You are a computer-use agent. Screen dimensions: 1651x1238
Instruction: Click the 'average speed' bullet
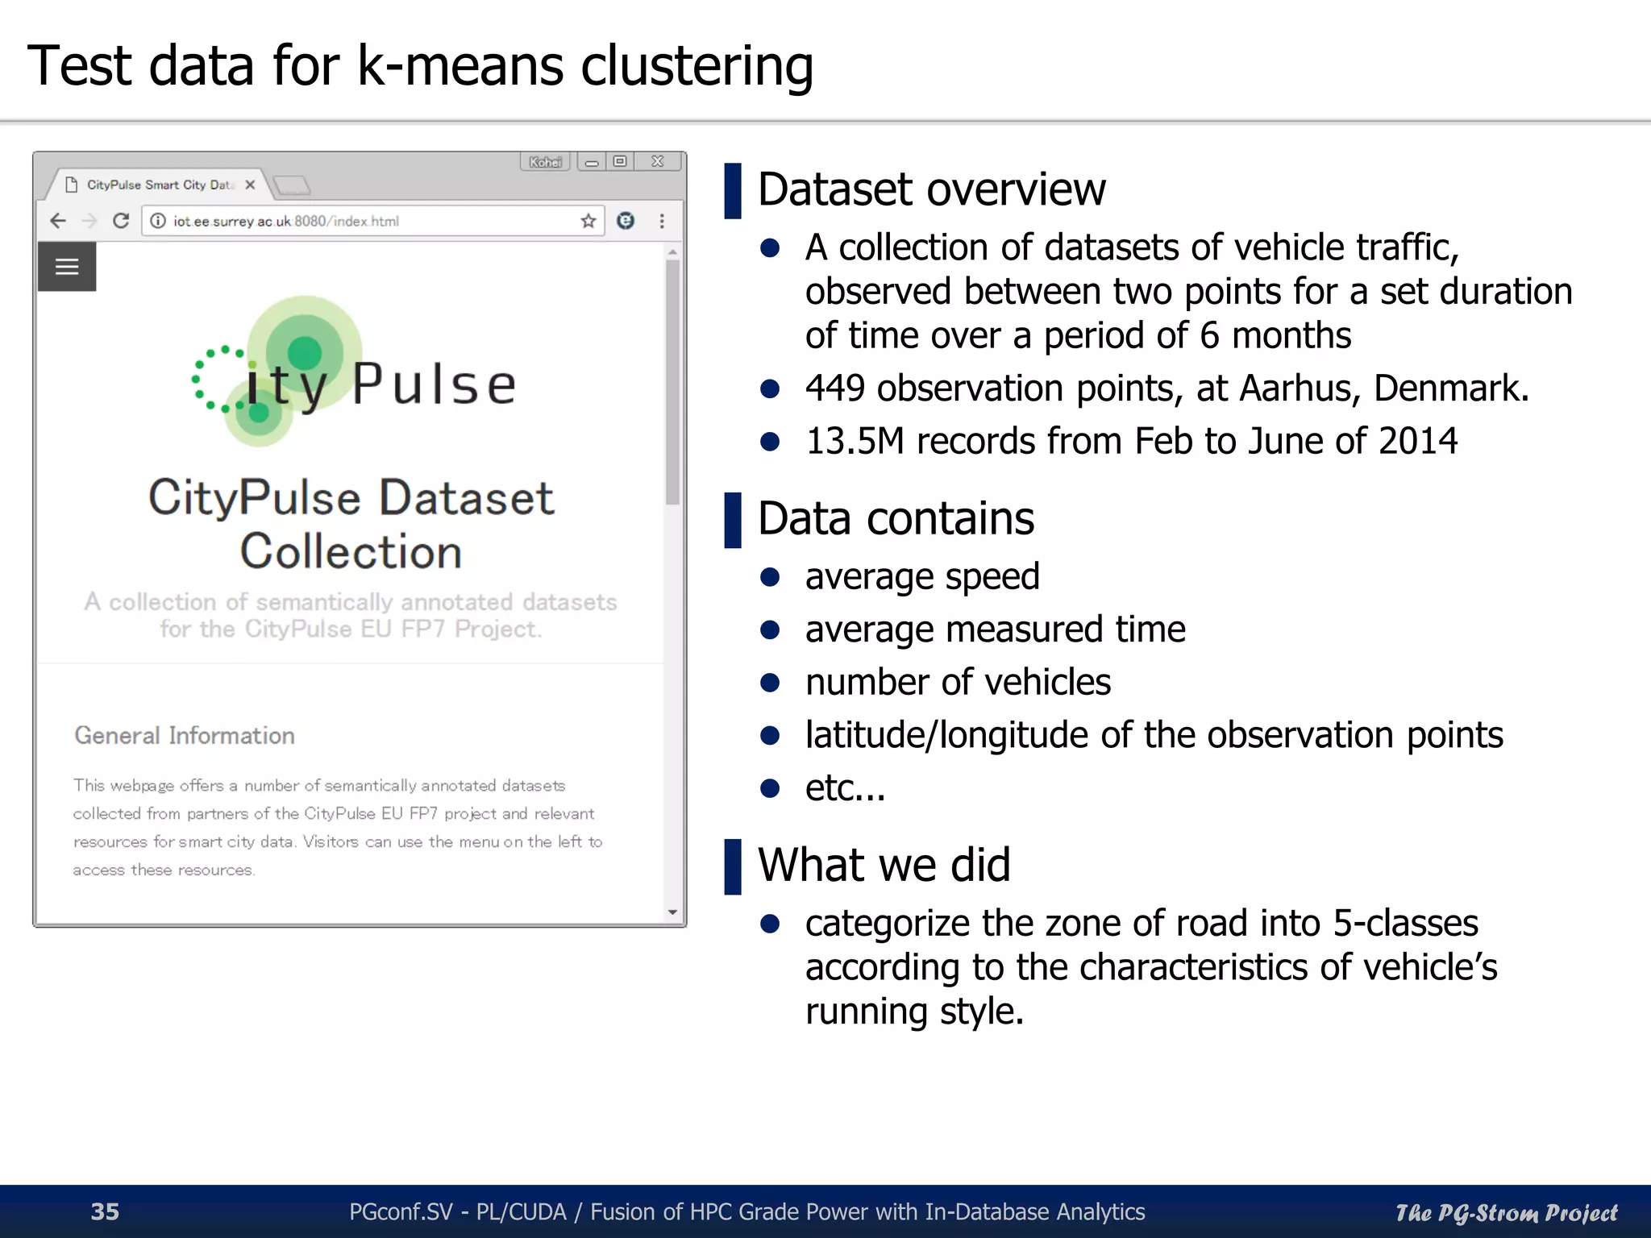tap(922, 577)
